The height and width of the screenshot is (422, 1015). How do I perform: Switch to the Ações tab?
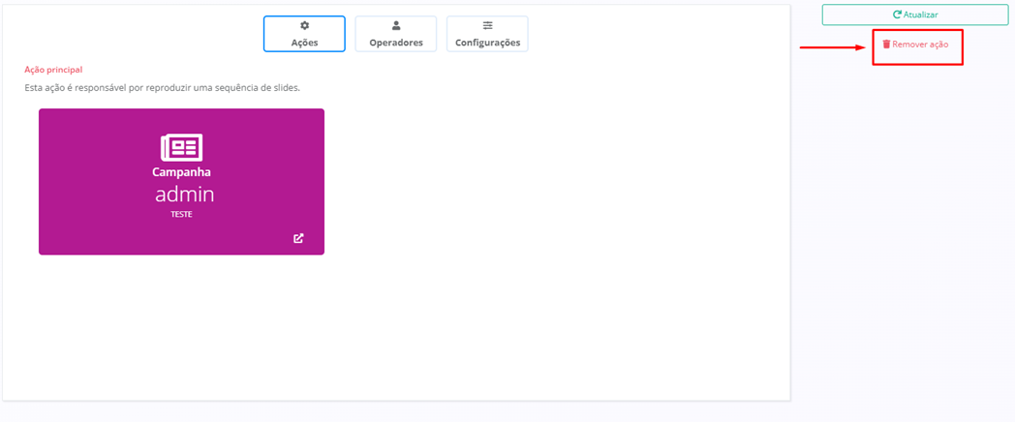click(x=304, y=35)
